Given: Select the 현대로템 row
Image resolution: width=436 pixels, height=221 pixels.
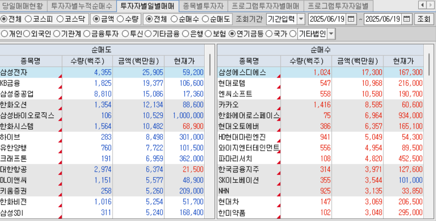Looking at the screenshot, I should tap(321, 83).
